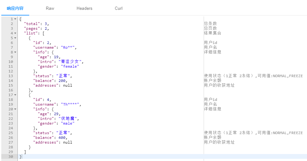Click the age value 29
Image resolution: width=307 pixels, height=161 pixels.
click(x=56, y=114)
